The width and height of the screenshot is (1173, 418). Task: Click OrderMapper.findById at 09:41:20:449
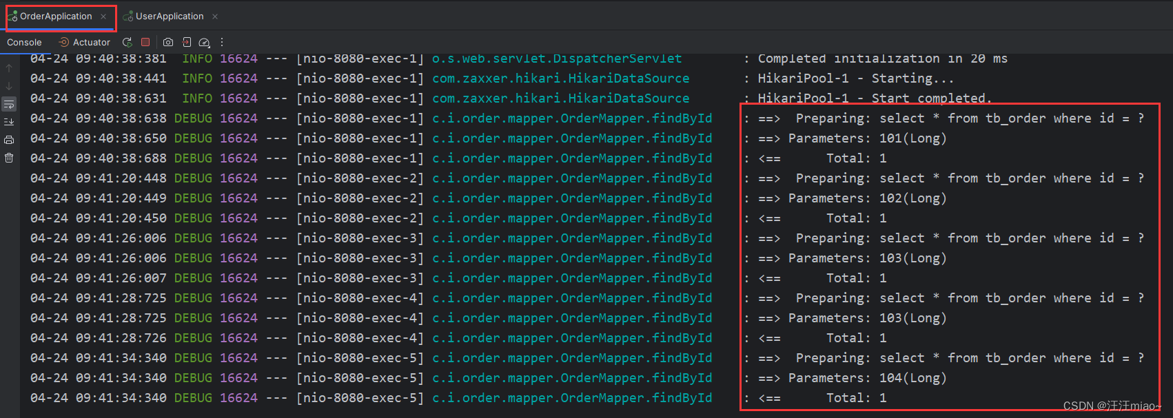(572, 198)
